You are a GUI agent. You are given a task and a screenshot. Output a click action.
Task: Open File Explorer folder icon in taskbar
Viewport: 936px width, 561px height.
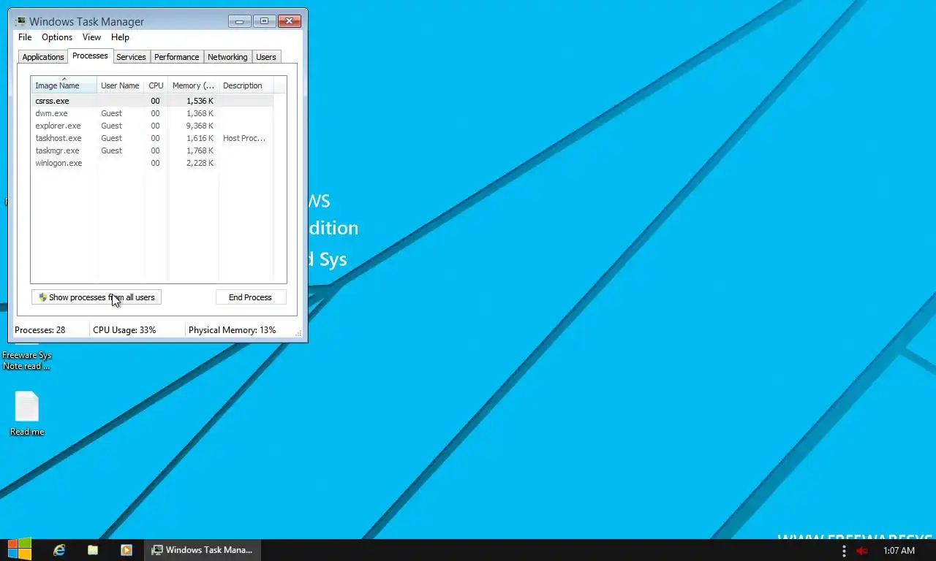93,550
